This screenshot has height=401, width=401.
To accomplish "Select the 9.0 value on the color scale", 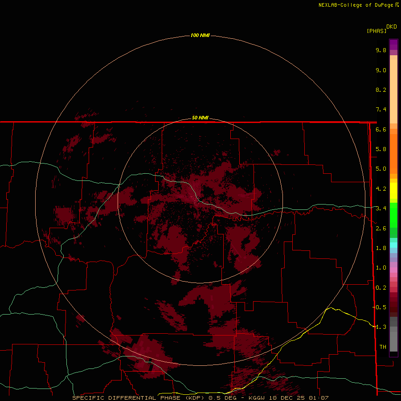I will click(x=381, y=70).
